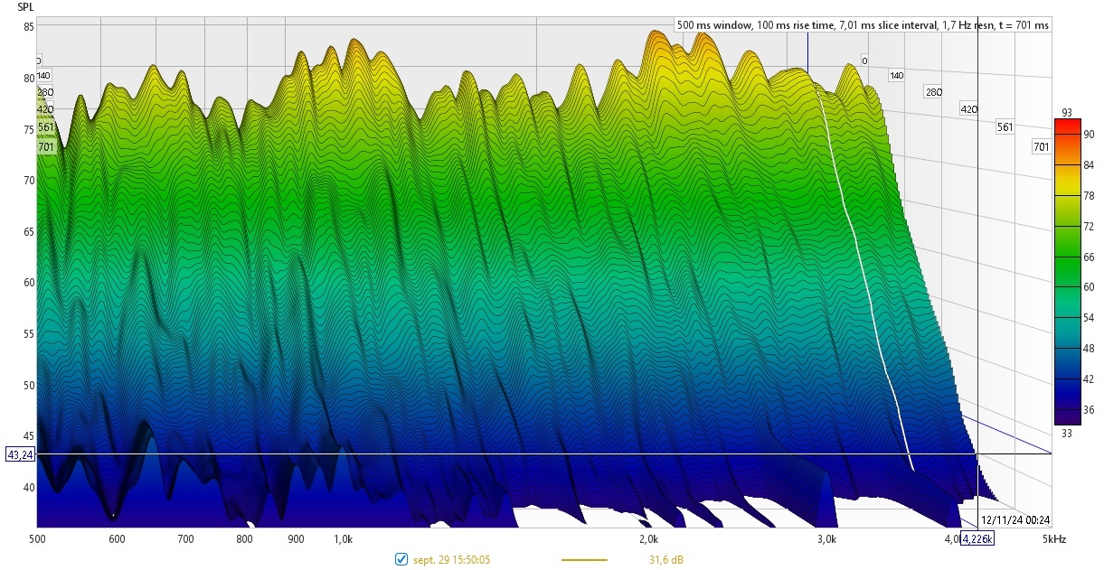Click the sept. 29 15:50:05 legend label
The image size is (1104, 570).
[x=452, y=560]
